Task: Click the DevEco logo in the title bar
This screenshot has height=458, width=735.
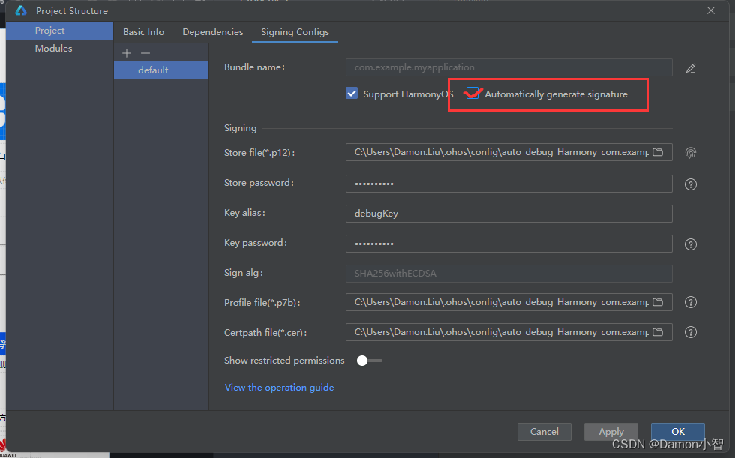Action: pyautogui.click(x=21, y=10)
